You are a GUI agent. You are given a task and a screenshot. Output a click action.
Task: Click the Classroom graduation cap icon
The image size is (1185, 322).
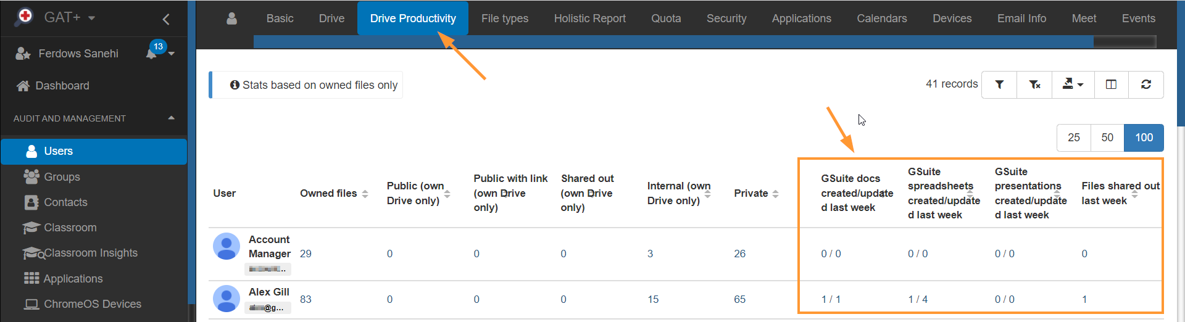point(31,228)
